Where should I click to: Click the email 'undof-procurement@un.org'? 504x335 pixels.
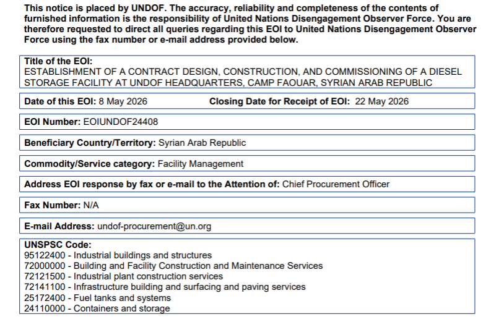point(154,226)
